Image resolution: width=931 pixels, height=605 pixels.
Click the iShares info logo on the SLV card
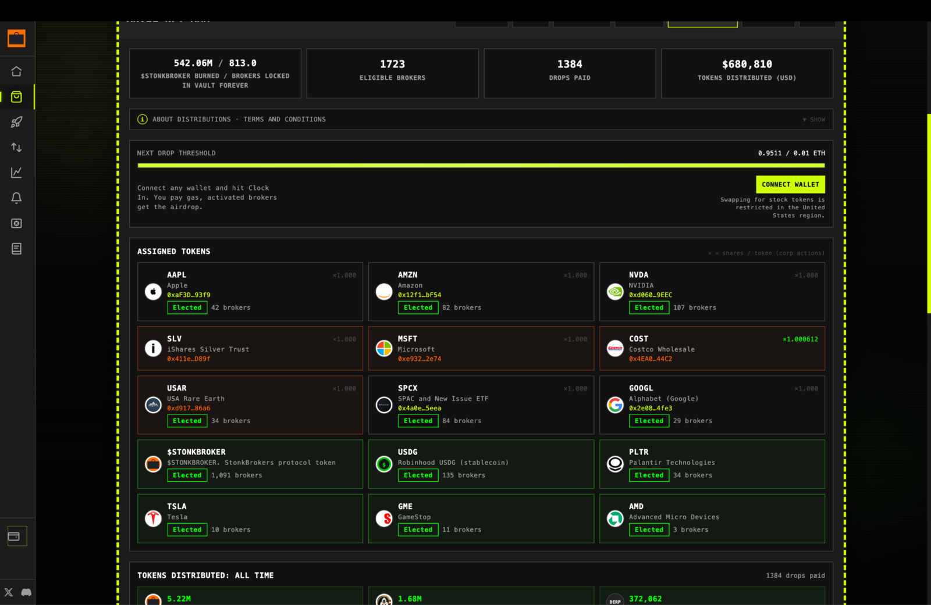(x=153, y=348)
